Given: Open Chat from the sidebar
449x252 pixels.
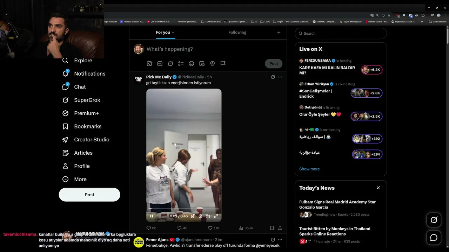Looking at the screenshot, I should coord(74,87).
